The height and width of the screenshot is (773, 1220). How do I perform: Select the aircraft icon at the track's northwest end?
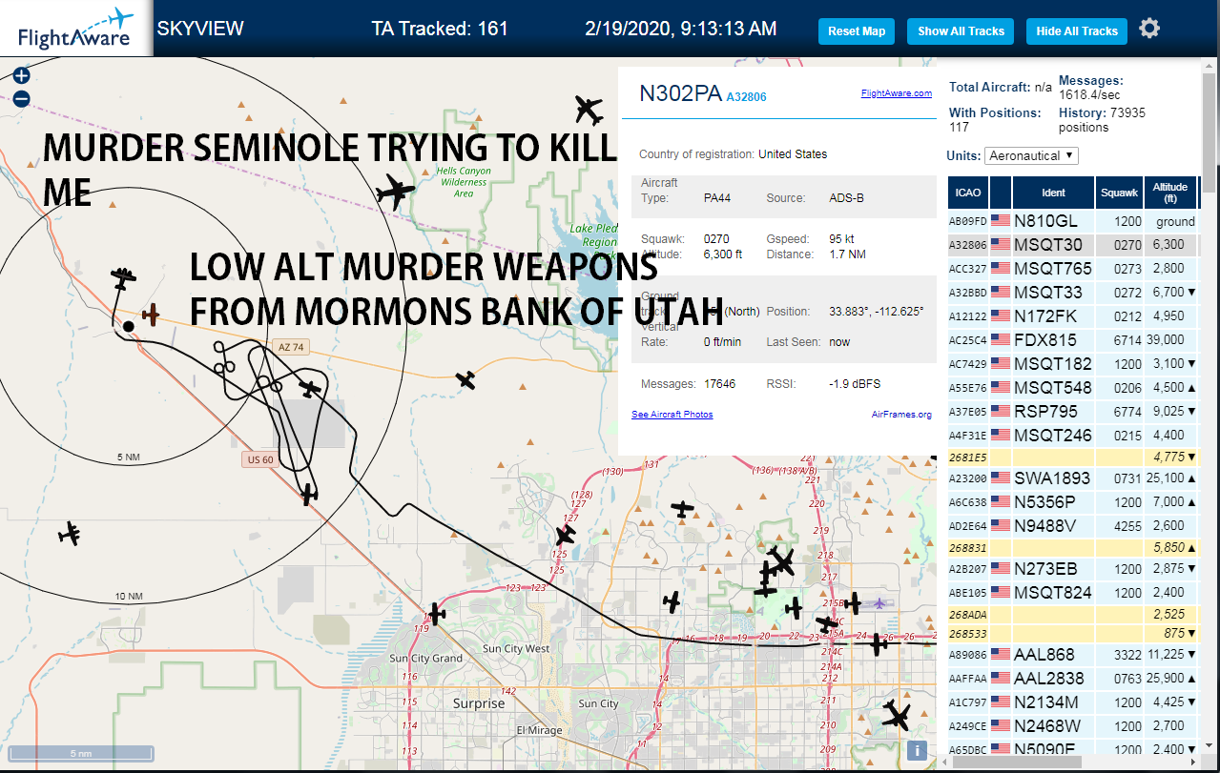pyautogui.click(x=121, y=278)
